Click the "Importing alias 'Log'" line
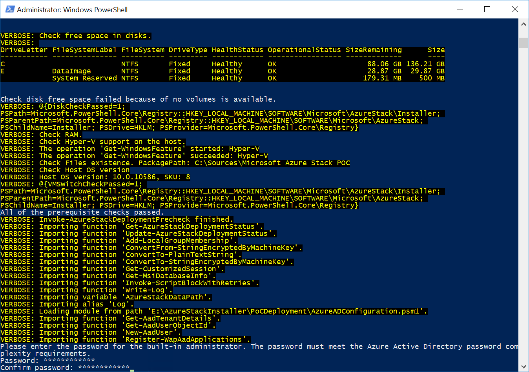Viewport: 529px width, 372px height. pyautogui.click(x=67, y=304)
